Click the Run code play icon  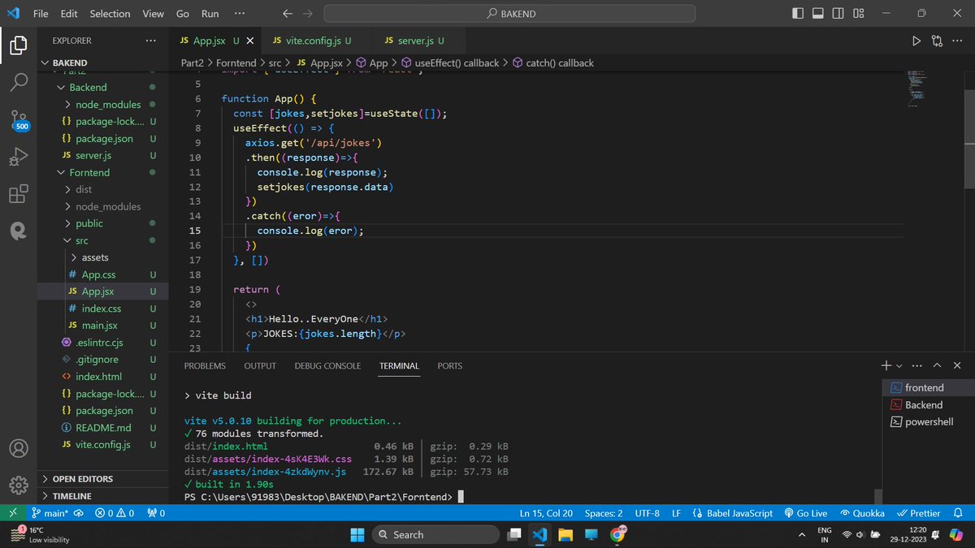coord(916,41)
